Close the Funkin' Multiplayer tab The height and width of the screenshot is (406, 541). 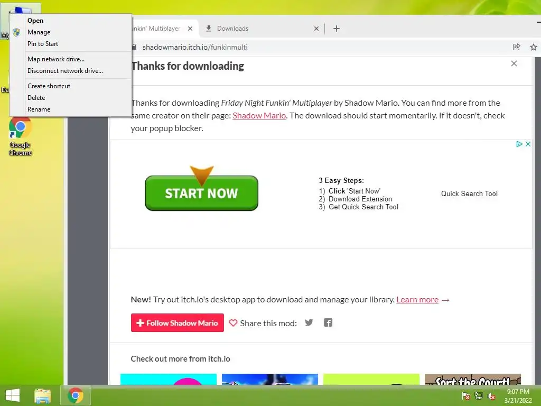(190, 29)
